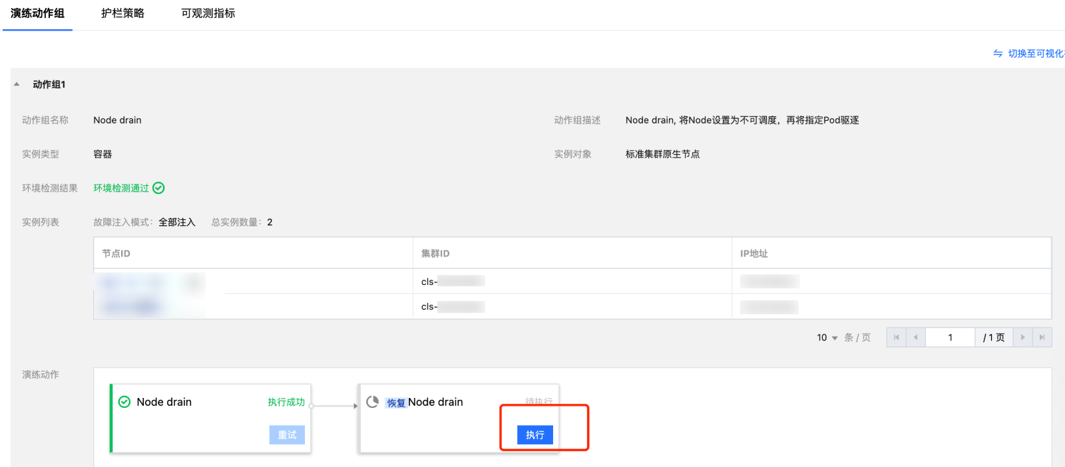Viewport: 1065px width, 467px height.
Task: Click the second row cls- cluster ID
Action: click(453, 307)
